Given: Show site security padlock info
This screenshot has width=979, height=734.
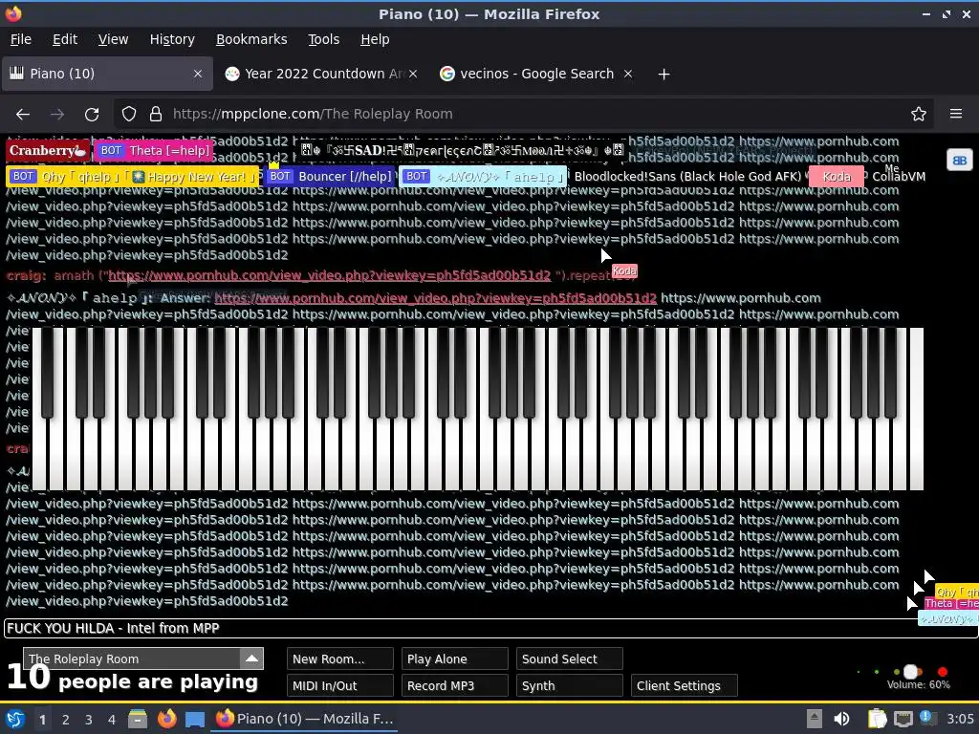Looking at the screenshot, I should click(x=156, y=115).
